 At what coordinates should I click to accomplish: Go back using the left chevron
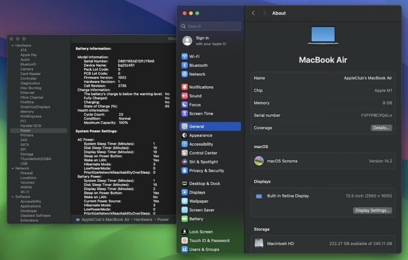(253, 13)
